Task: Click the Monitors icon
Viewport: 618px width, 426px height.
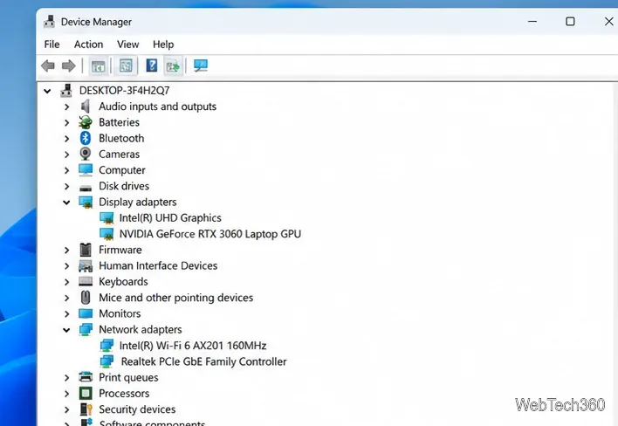Action: click(86, 313)
